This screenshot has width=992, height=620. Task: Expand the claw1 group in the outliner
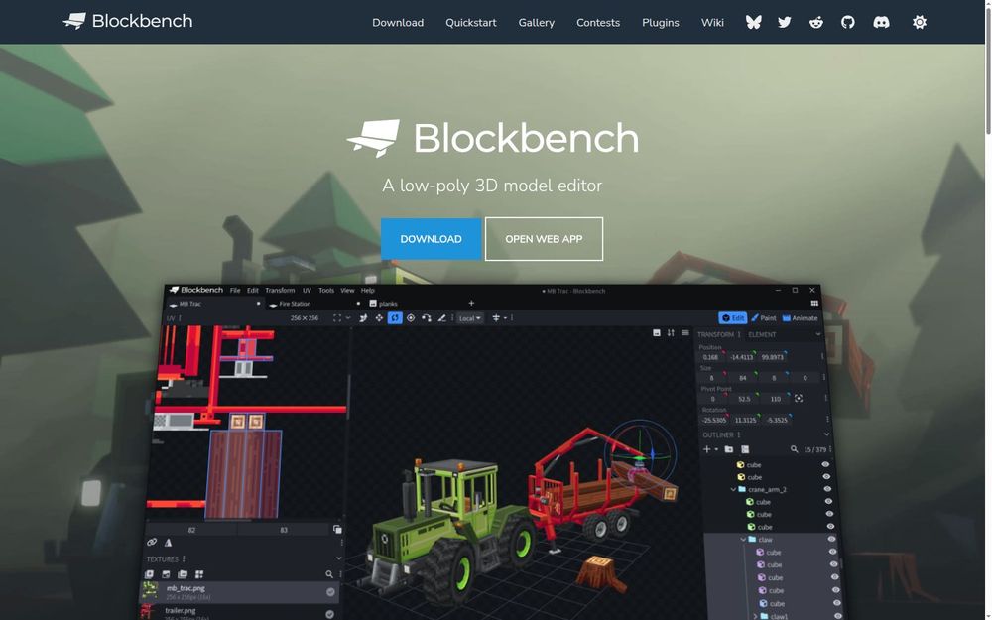tap(755, 616)
